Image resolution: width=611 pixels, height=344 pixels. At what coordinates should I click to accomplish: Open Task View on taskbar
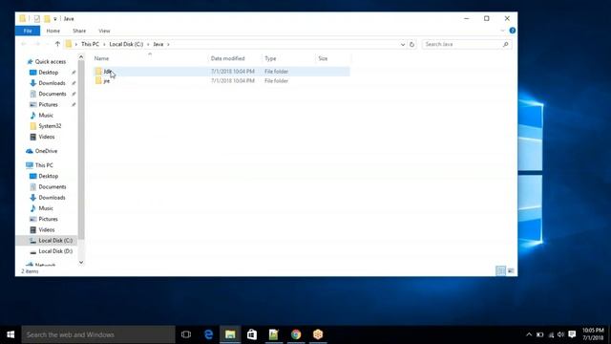click(x=186, y=334)
